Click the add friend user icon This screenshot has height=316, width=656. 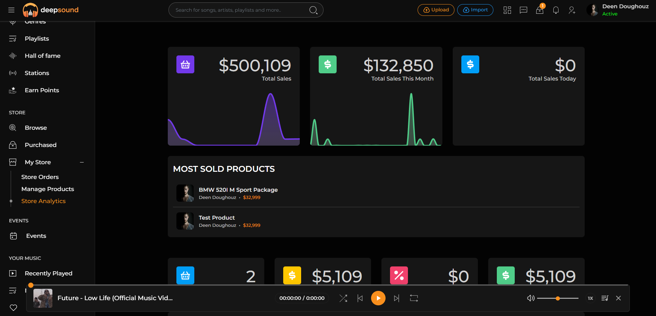point(572,10)
